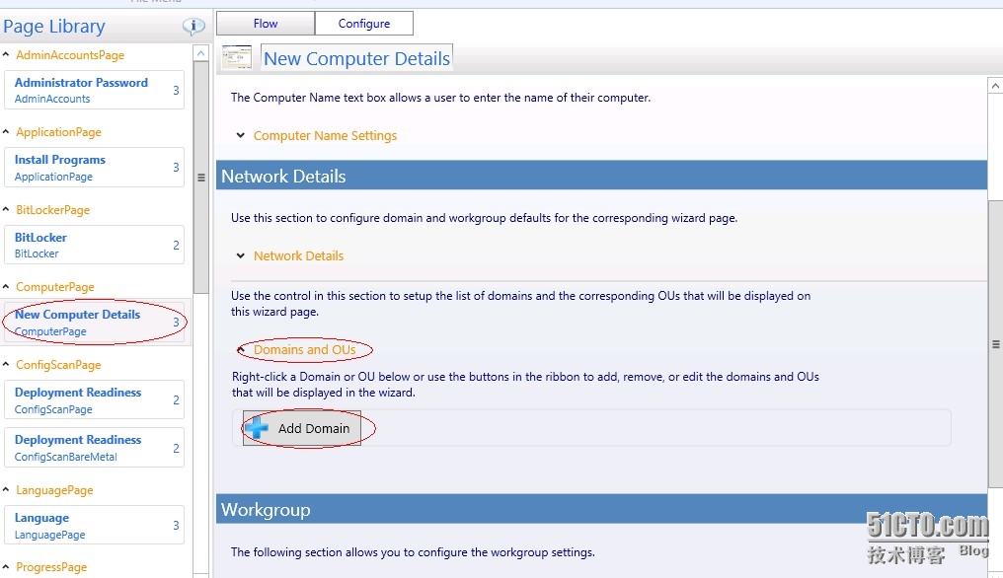1003x578 pixels.
Task: Select New Computer Details in Page Library
Action: tap(94, 323)
